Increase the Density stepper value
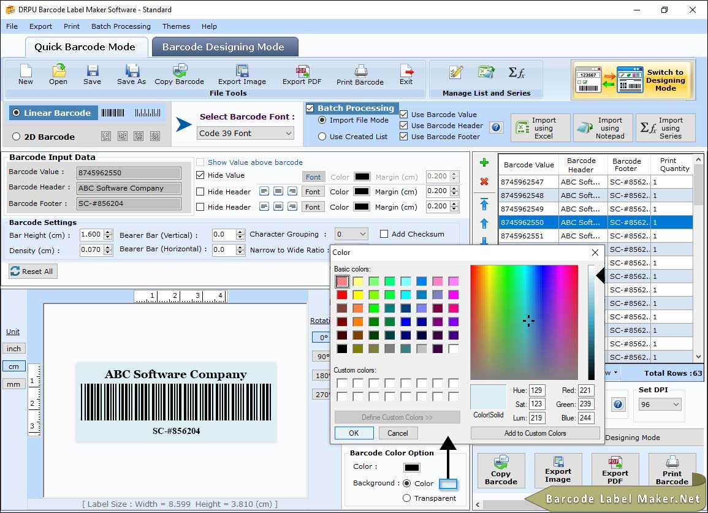Image resolution: width=708 pixels, height=513 pixels. pyautogui.click(x=107, y=248)
